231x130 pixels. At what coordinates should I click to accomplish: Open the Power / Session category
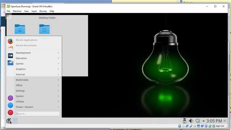(38, 107)
